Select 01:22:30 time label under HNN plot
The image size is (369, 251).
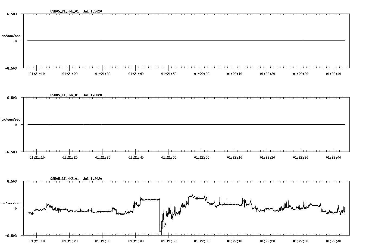pos(301,158)
